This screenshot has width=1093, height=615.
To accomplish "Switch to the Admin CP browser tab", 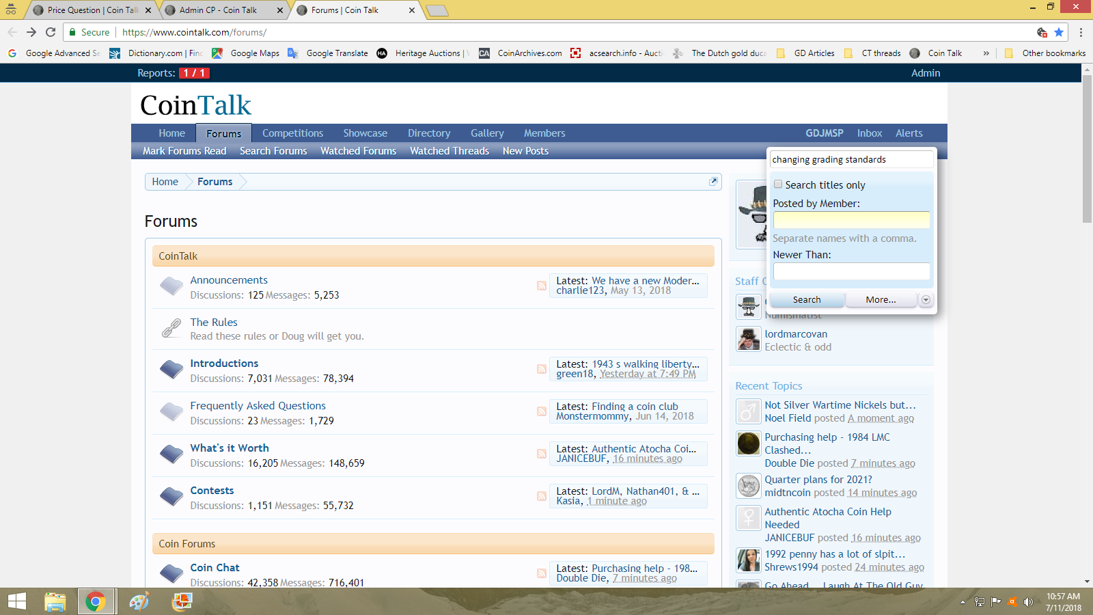I will 219,10.
